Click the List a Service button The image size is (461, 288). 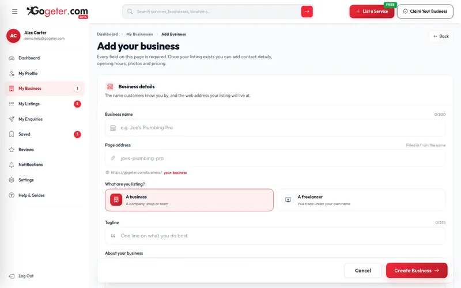point(372,12)
